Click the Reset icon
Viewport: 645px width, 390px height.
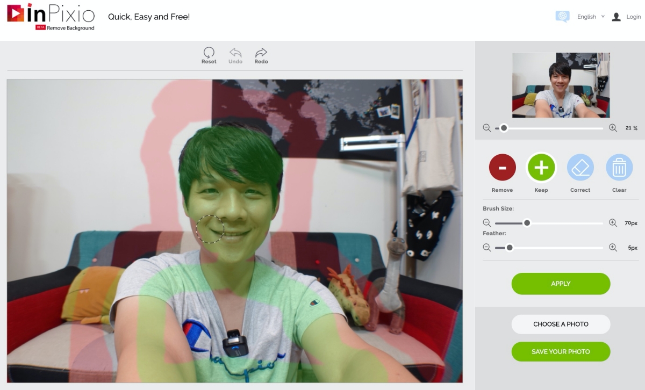click(209, 53)
